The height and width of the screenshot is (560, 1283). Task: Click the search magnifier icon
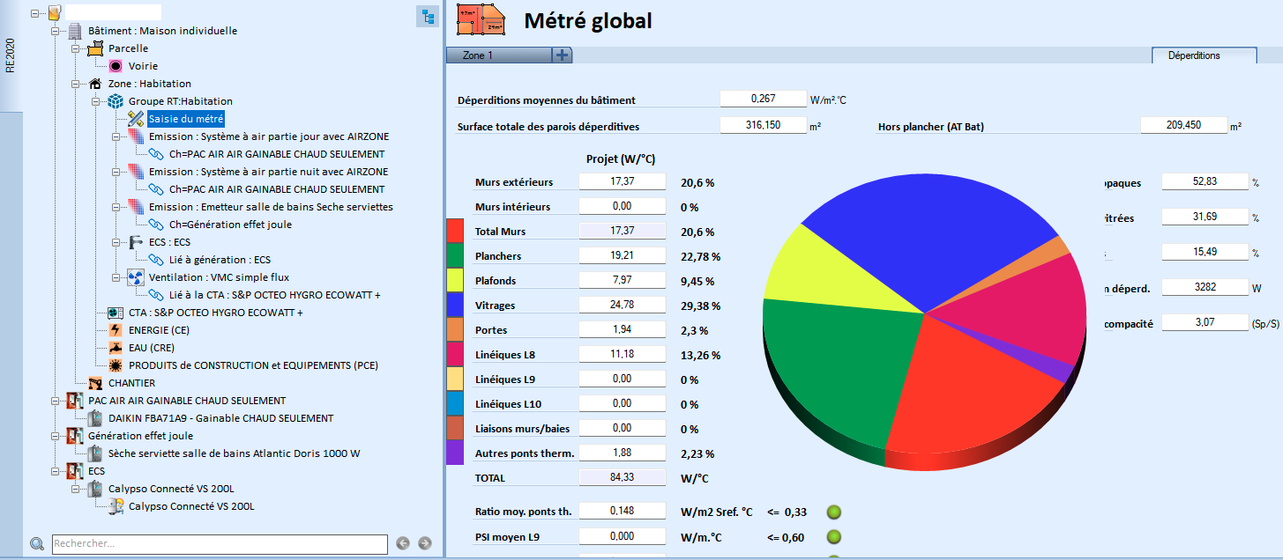coord(37,544)
